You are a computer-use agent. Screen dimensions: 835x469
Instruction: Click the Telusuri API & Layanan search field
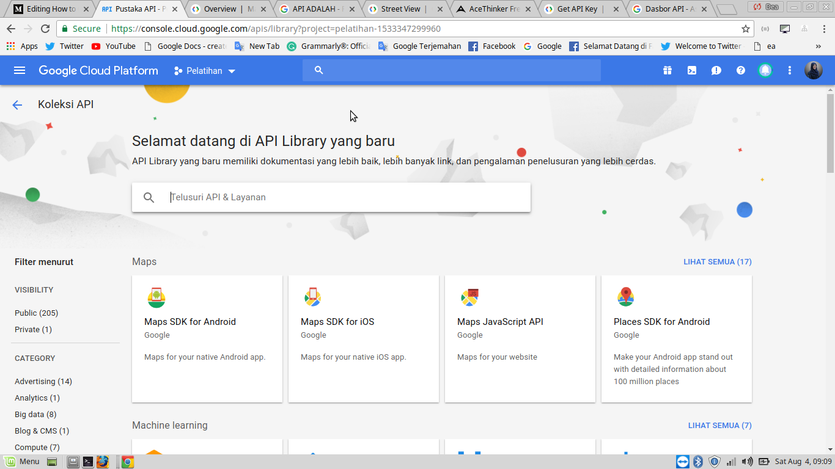(306, 197)
